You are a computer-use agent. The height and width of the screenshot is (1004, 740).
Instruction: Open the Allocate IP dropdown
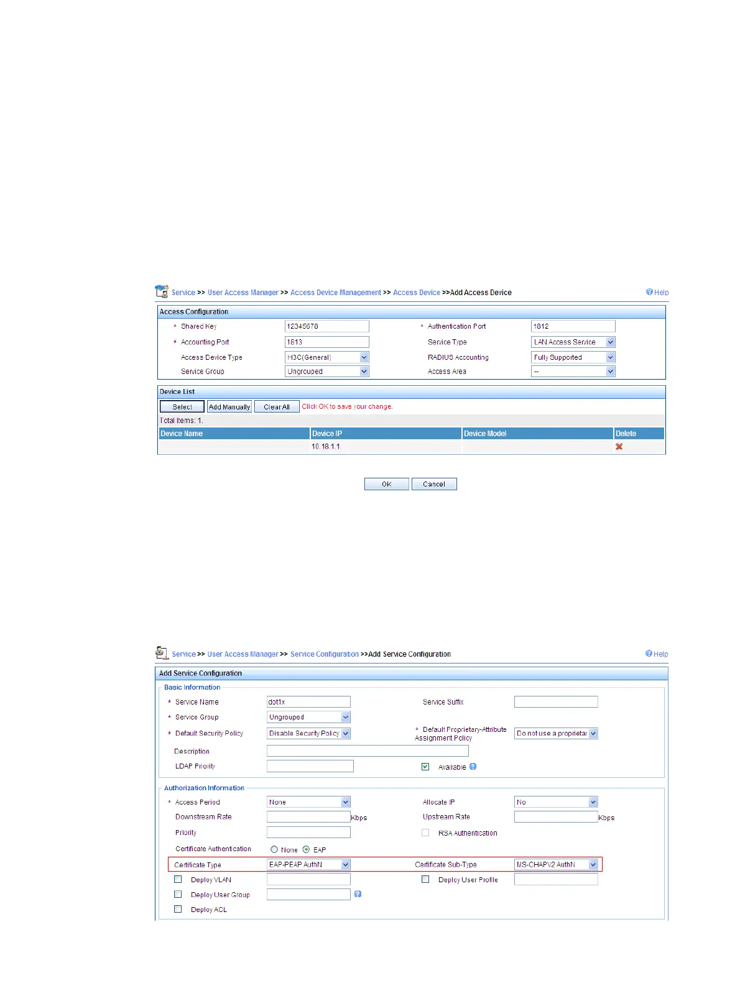557,802
